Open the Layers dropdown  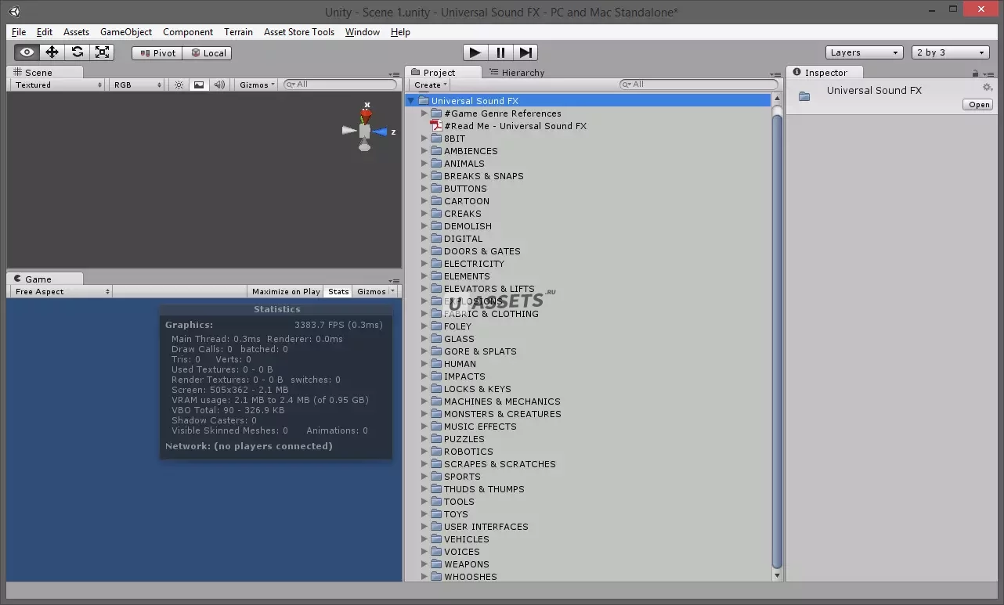(x=864, y=52)
